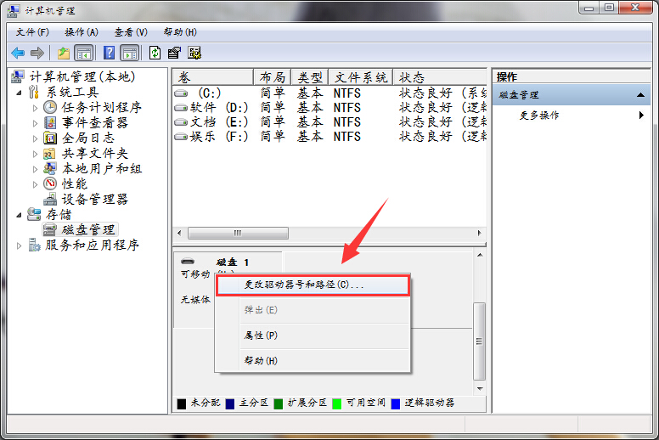Click the 文件系统 column header
Screen dimensions: 659x440
(x=360, y=77)
